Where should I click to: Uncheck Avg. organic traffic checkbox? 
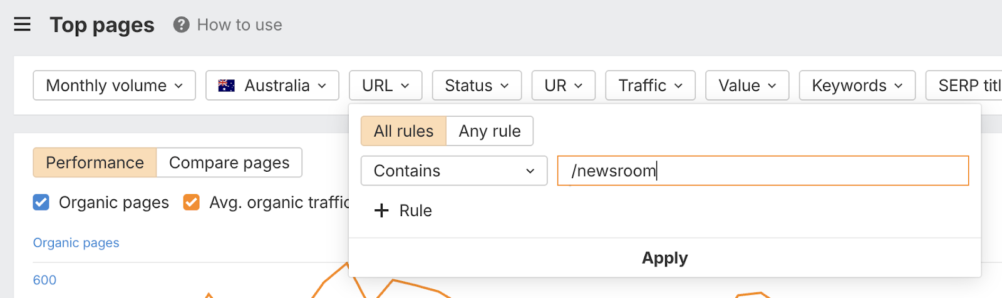192,202
